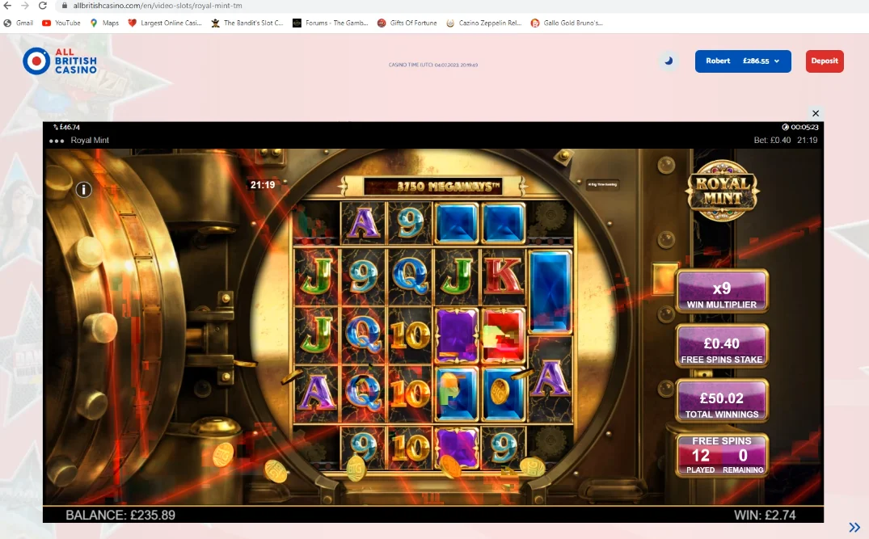The width and height of the screenshot is (869, 539).
Task: Click the address bar URL
Action: pyautogui.click(x=158, y=6)
